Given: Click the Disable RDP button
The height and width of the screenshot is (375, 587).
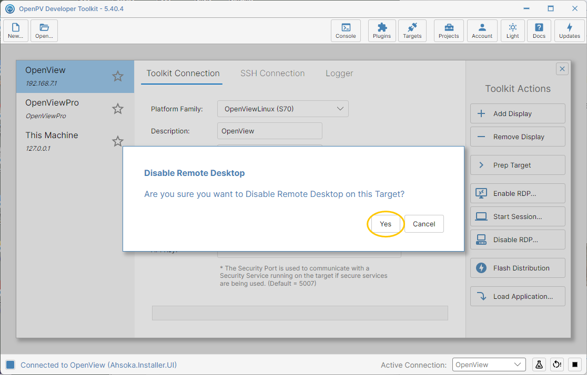Looking at the screenshot, I should (x=518, y=239).
